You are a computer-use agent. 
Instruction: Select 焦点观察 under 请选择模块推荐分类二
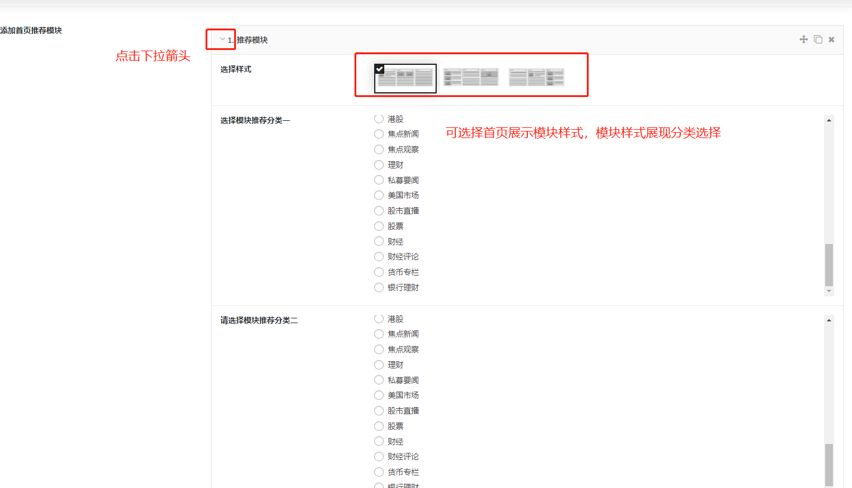[x=379, y=349]
